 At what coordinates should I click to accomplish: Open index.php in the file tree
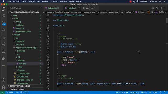click(20, 28)
